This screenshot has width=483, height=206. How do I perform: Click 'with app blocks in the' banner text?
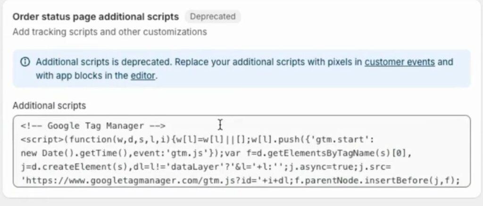pos(82,76)
